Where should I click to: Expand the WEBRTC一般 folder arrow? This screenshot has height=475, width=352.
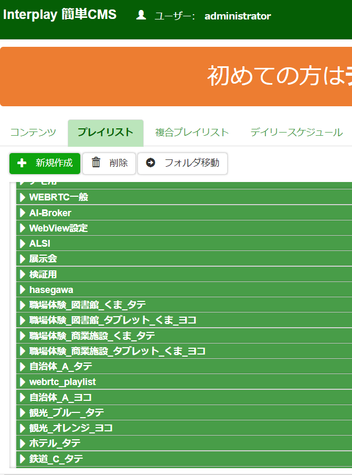pyautogui.click(x=23, y=198)
